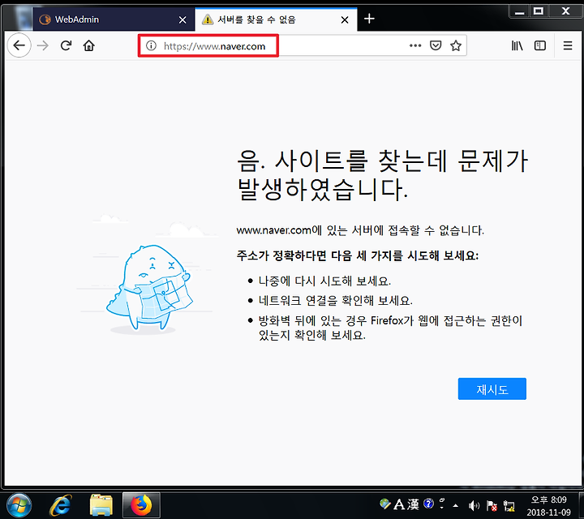Screen dimensions: 584x519
Task: Click the 漢 Hanja conversion icon
Action: tap(413, 504)
